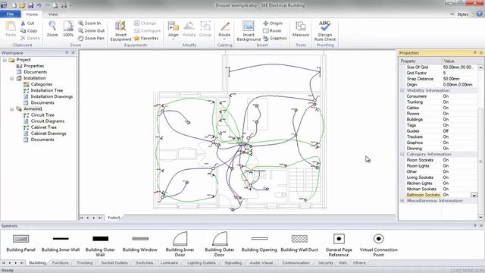Select the Folio1 sheet tab
This screenshot has width=485, height=273.
114,218
